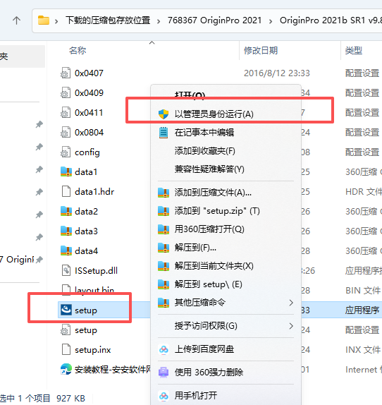
Task: Select the data4 archive icon
Action: tap(66, 250)
